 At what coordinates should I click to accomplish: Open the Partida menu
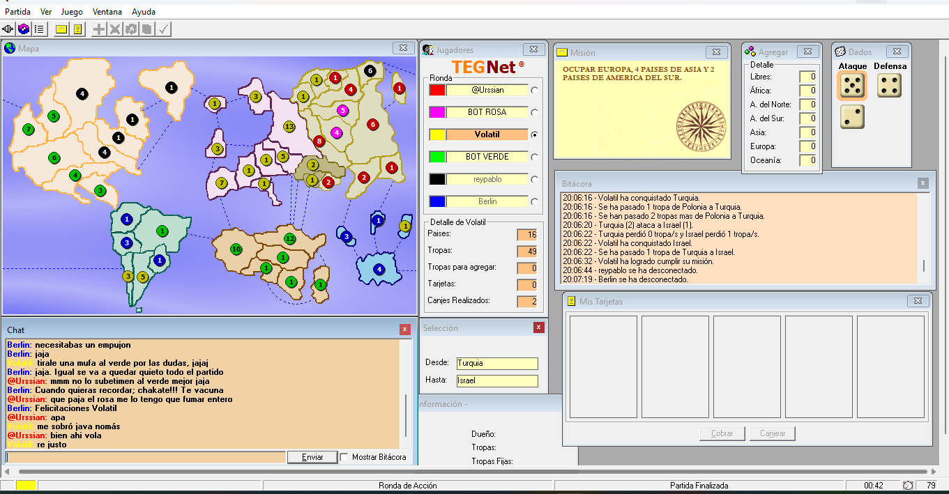coord(17,12)
